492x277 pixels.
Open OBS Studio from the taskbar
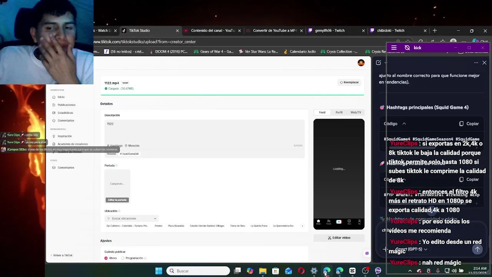point(365,271)
